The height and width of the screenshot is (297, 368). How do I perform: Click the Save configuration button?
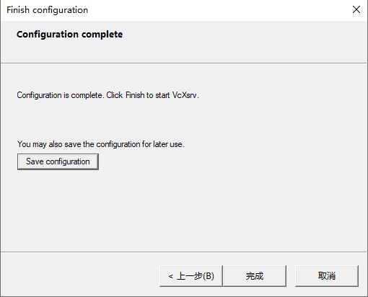tap(58, 161)
